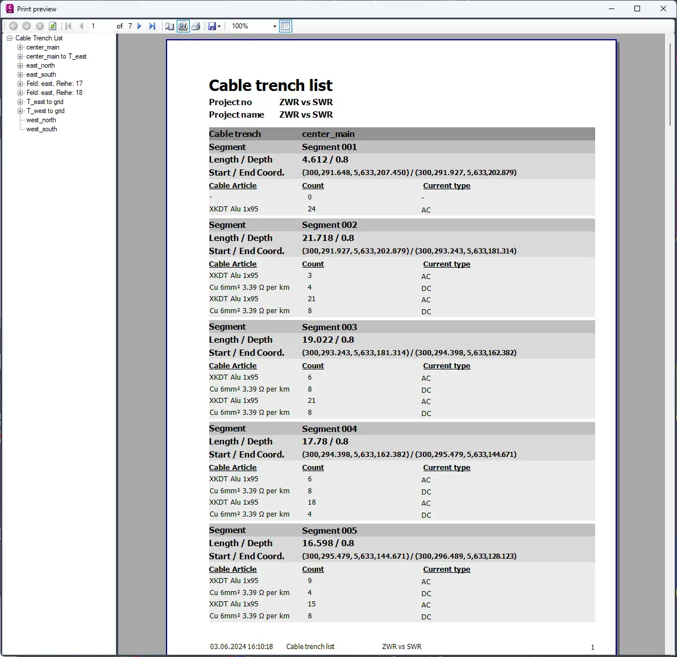Select center_main to T_east tree item
The width and height of the screenshot is (677, 657).
[56, 56]
